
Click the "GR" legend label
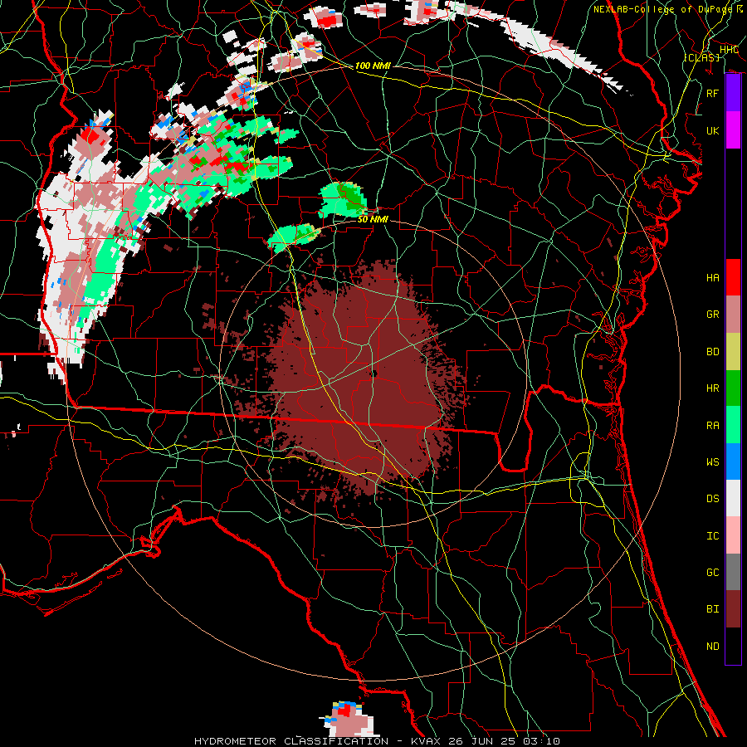[713, 315]
